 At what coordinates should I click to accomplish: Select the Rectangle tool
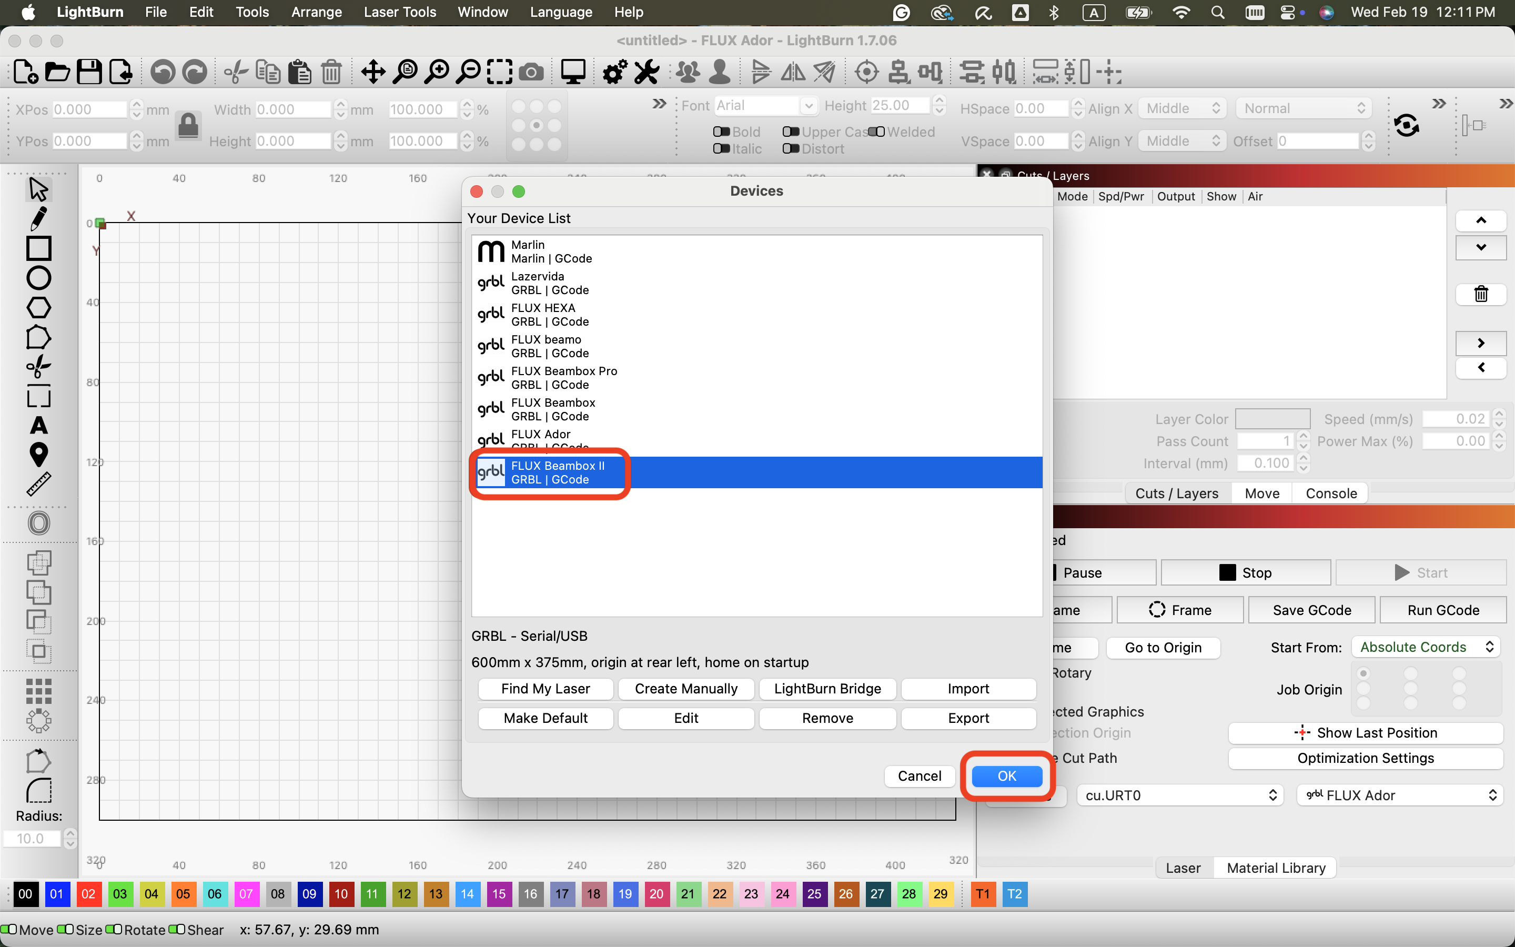coord(38,248)
